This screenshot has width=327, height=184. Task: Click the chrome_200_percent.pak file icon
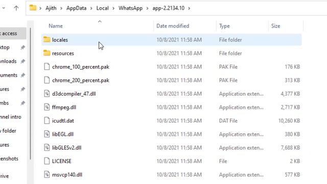click(46, 80)
